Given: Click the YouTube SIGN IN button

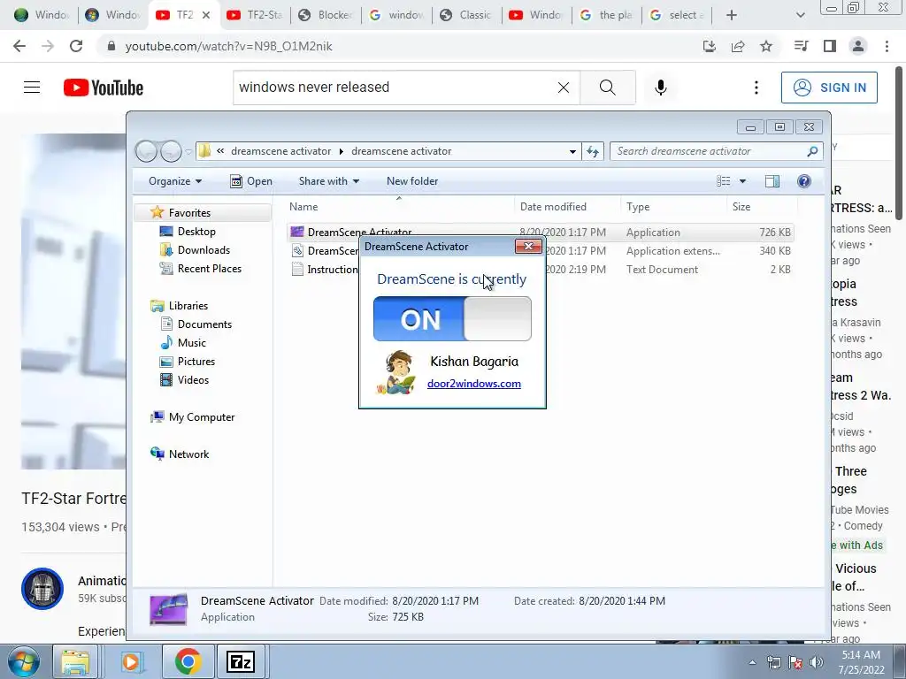Looking at the screenshot, I should [829, 88].
